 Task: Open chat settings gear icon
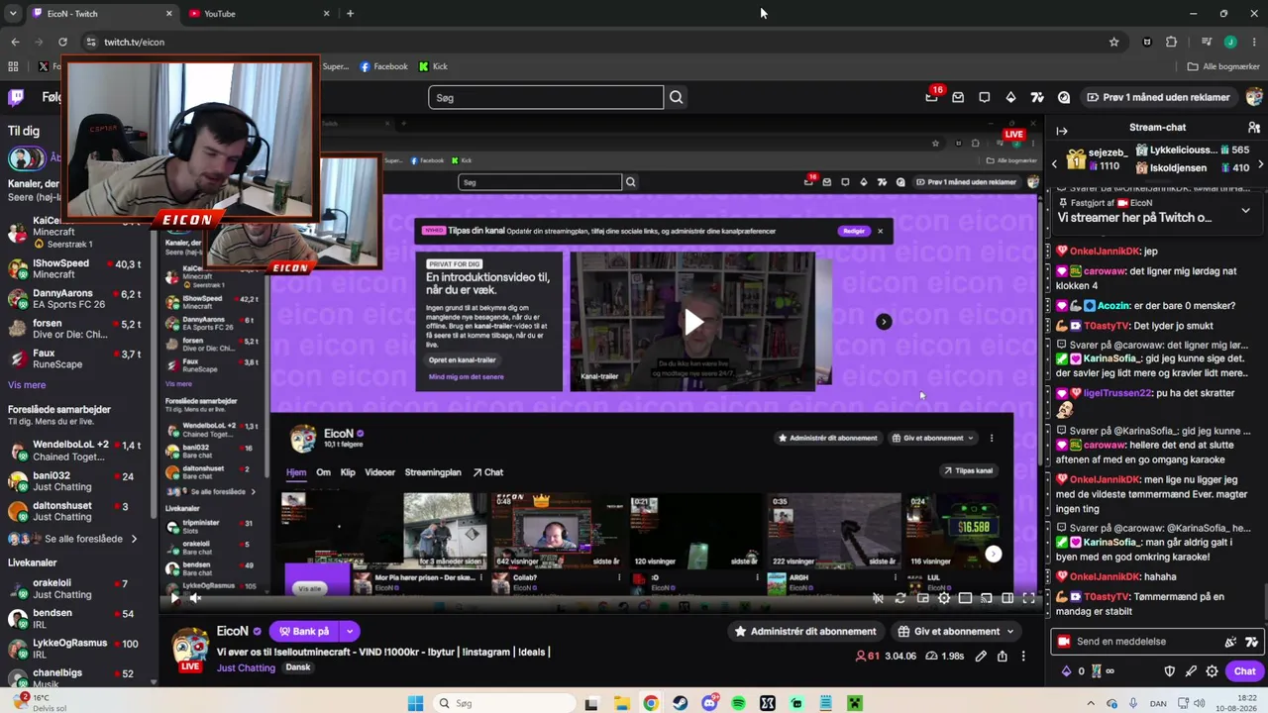(x=1212, y=671)
